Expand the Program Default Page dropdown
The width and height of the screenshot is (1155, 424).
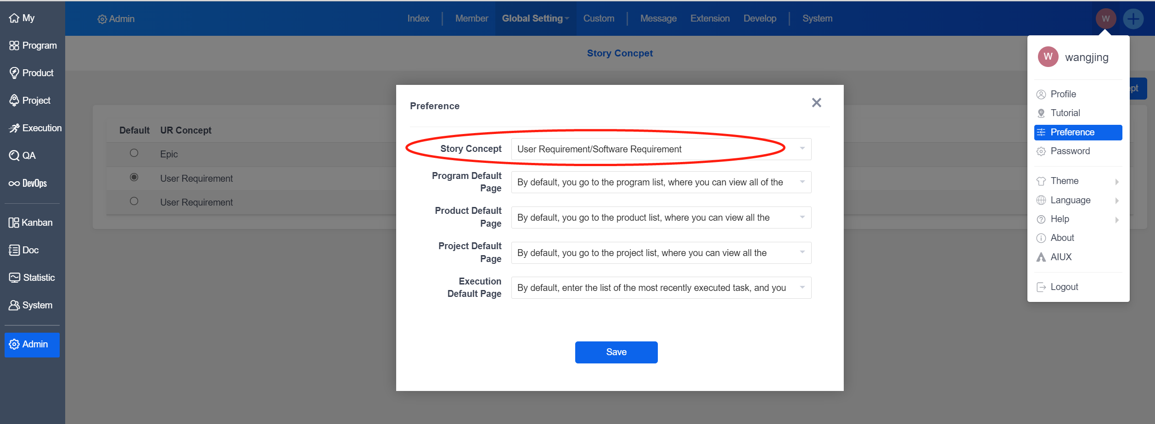(x=661, y=182)
